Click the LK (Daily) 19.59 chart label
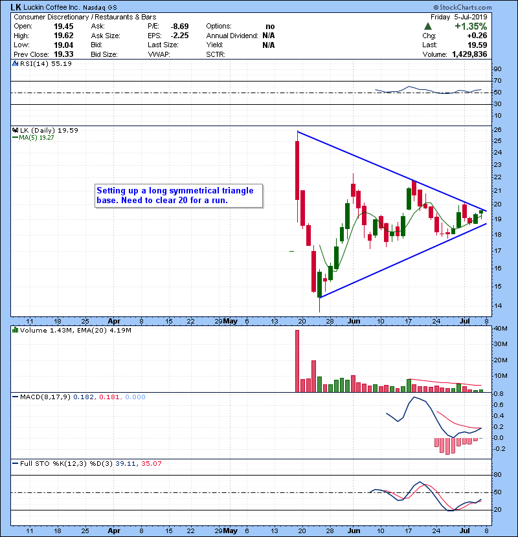Image resolution: width=518 pixels, height=537 pixels. (49, 130)
